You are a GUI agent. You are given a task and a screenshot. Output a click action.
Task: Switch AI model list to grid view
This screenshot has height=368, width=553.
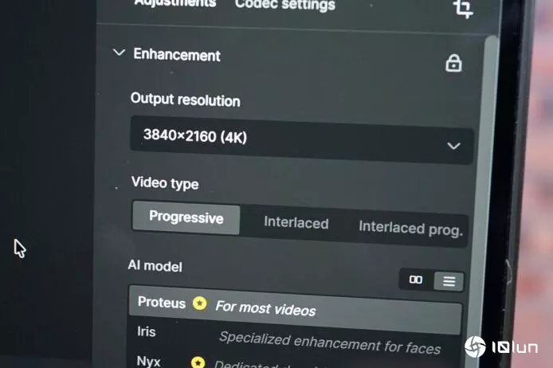click(416, 280)
